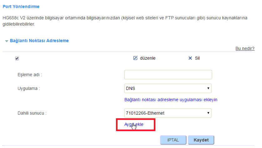This screenshot has height=148, width=262.
Task: Click the Bağlantı Noktası Adresleme section title
Action: pyautogui.click(x=39, y=41)
